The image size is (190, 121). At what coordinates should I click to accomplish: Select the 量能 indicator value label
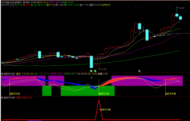[x=25, y=74]
